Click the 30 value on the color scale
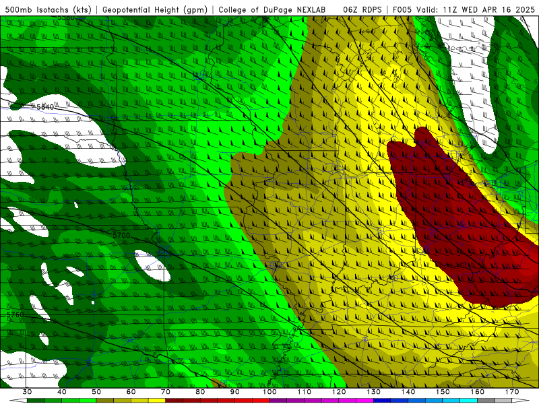This screenshot has height=404, width=539. (x=27, y=392)
